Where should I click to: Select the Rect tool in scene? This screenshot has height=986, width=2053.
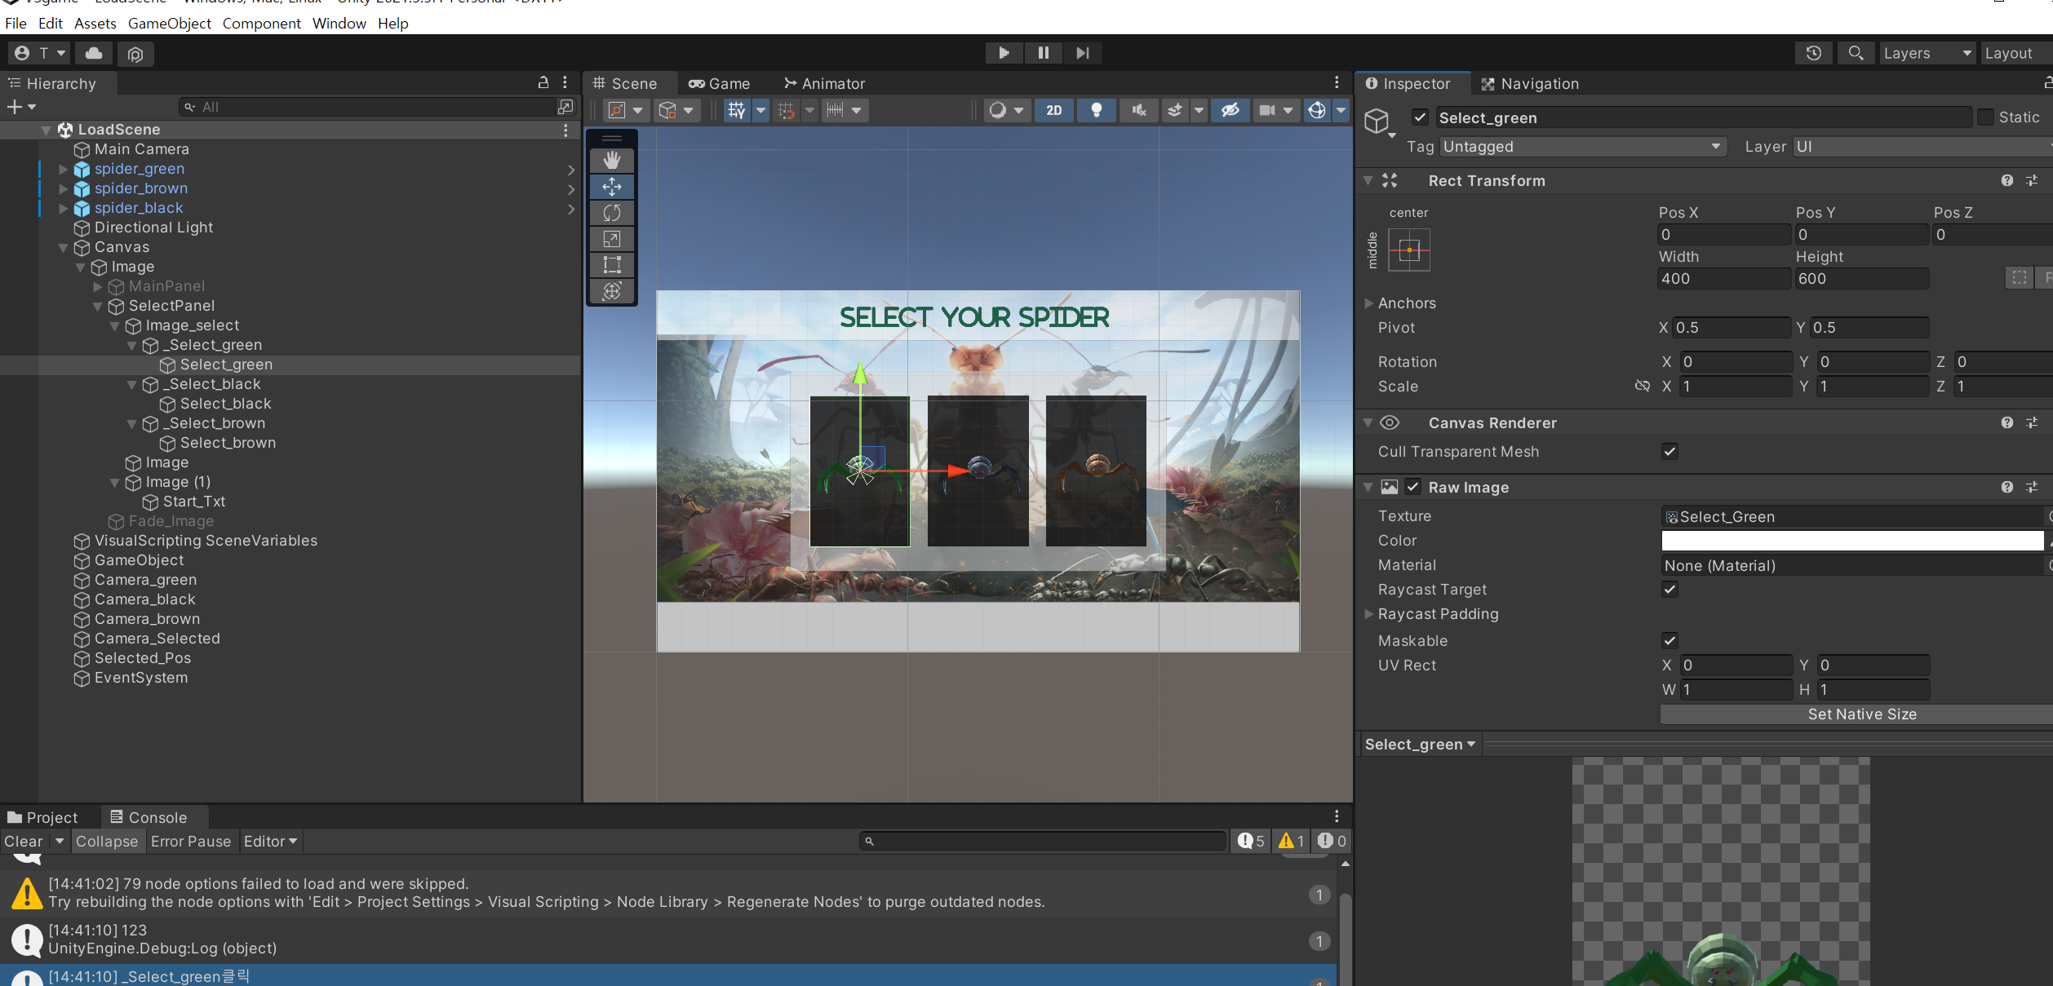point(611,265)
